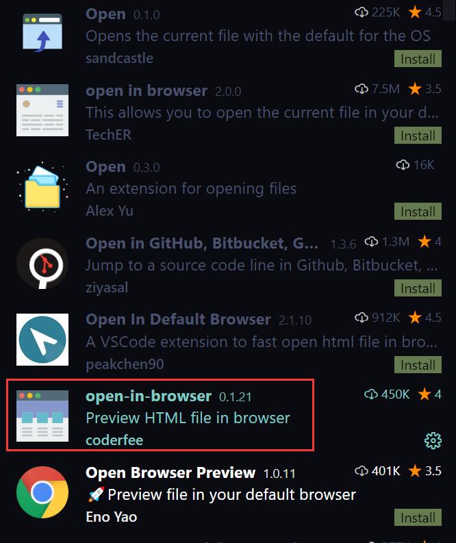Click the download cloud icon beside 401K
This screenshot has width=456, height=543.
[x=362, y=470]
